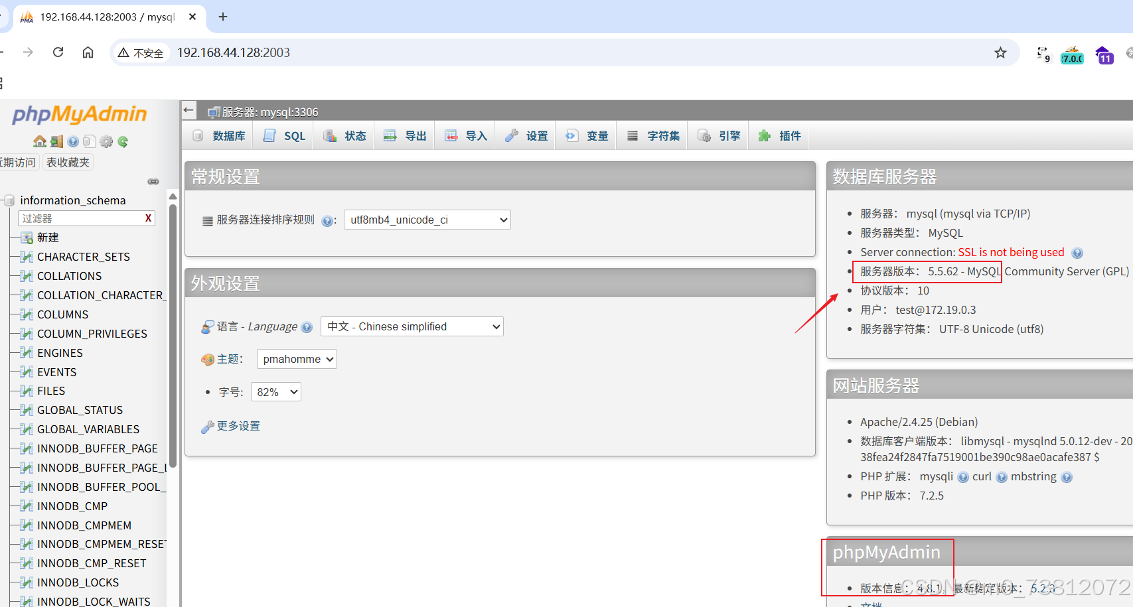Viewport: 1133px width, 607px height.
Task: Open the FILES table
Action: (51, 391)
